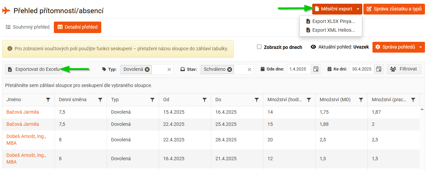Viewport: 427px width, 170px height.
Task: Click the info icon in the yellow notice
Action: click(10, 49)
